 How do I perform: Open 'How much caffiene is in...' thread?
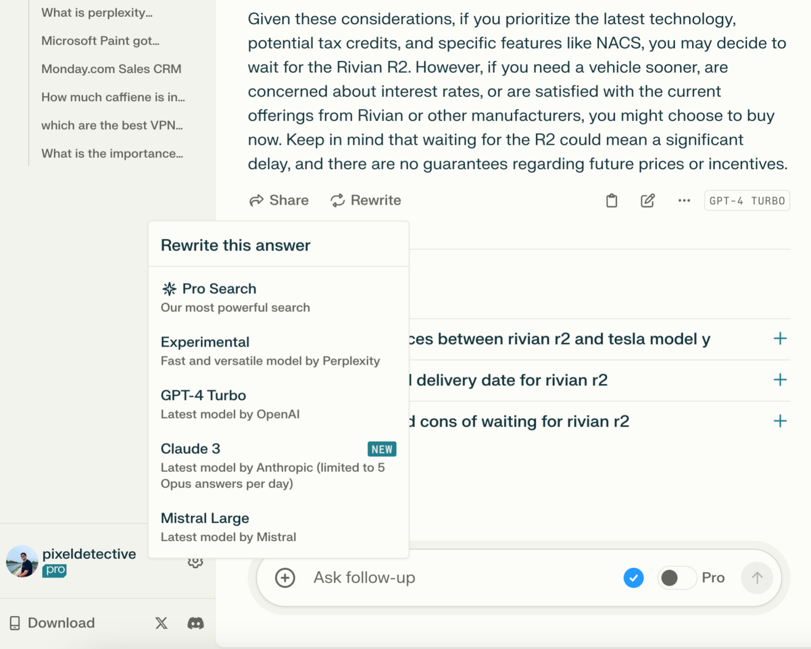(113, 97)
